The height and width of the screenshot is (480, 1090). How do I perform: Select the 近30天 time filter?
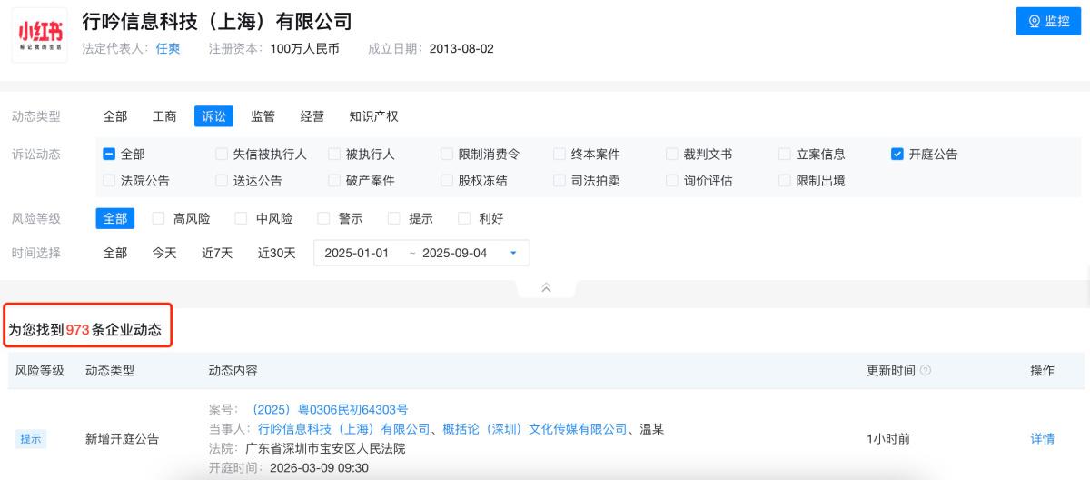click(x=277, y=253)
